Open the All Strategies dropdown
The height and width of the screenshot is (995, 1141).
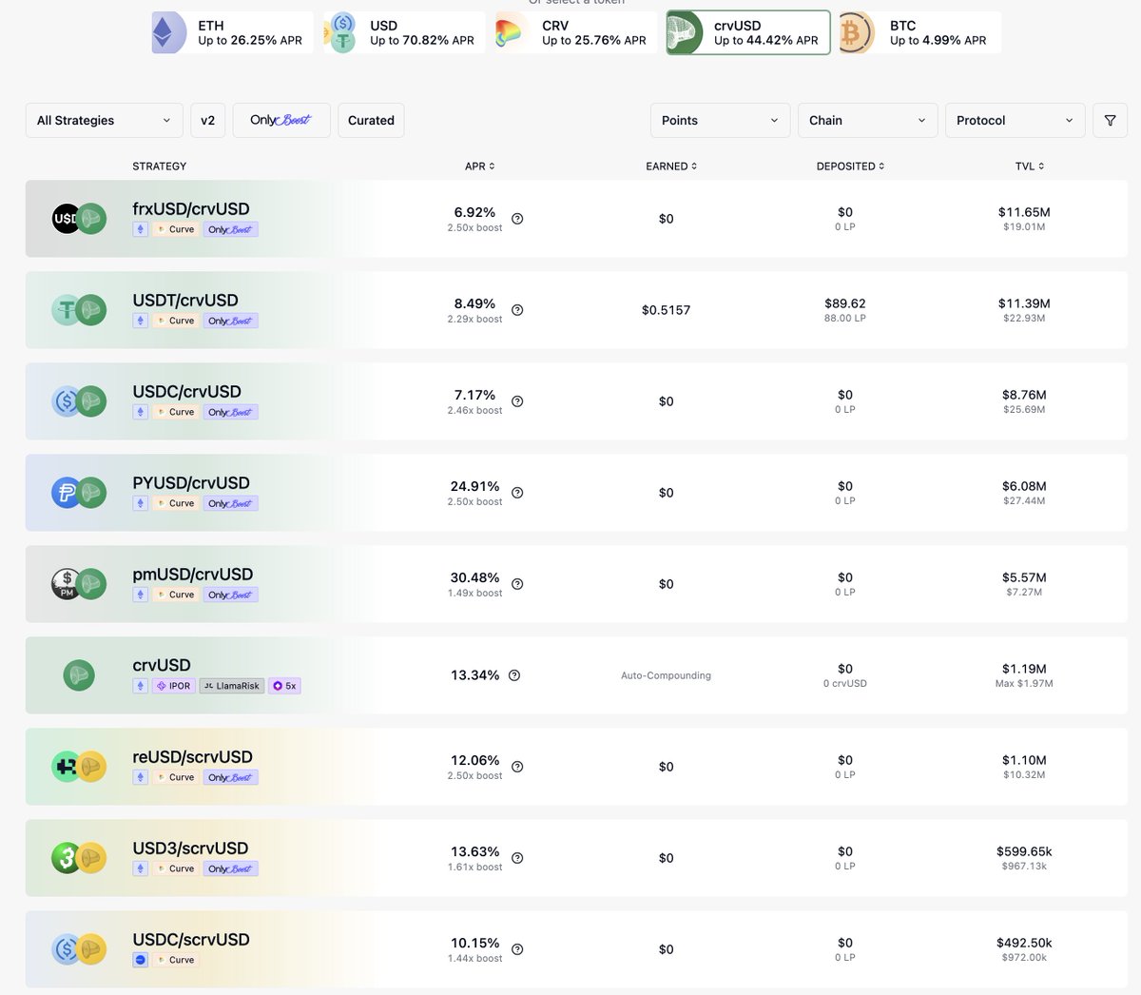click(104, 121)
